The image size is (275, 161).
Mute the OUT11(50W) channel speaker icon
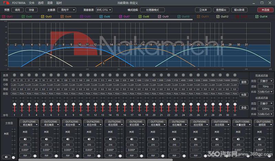click(238, 139)
